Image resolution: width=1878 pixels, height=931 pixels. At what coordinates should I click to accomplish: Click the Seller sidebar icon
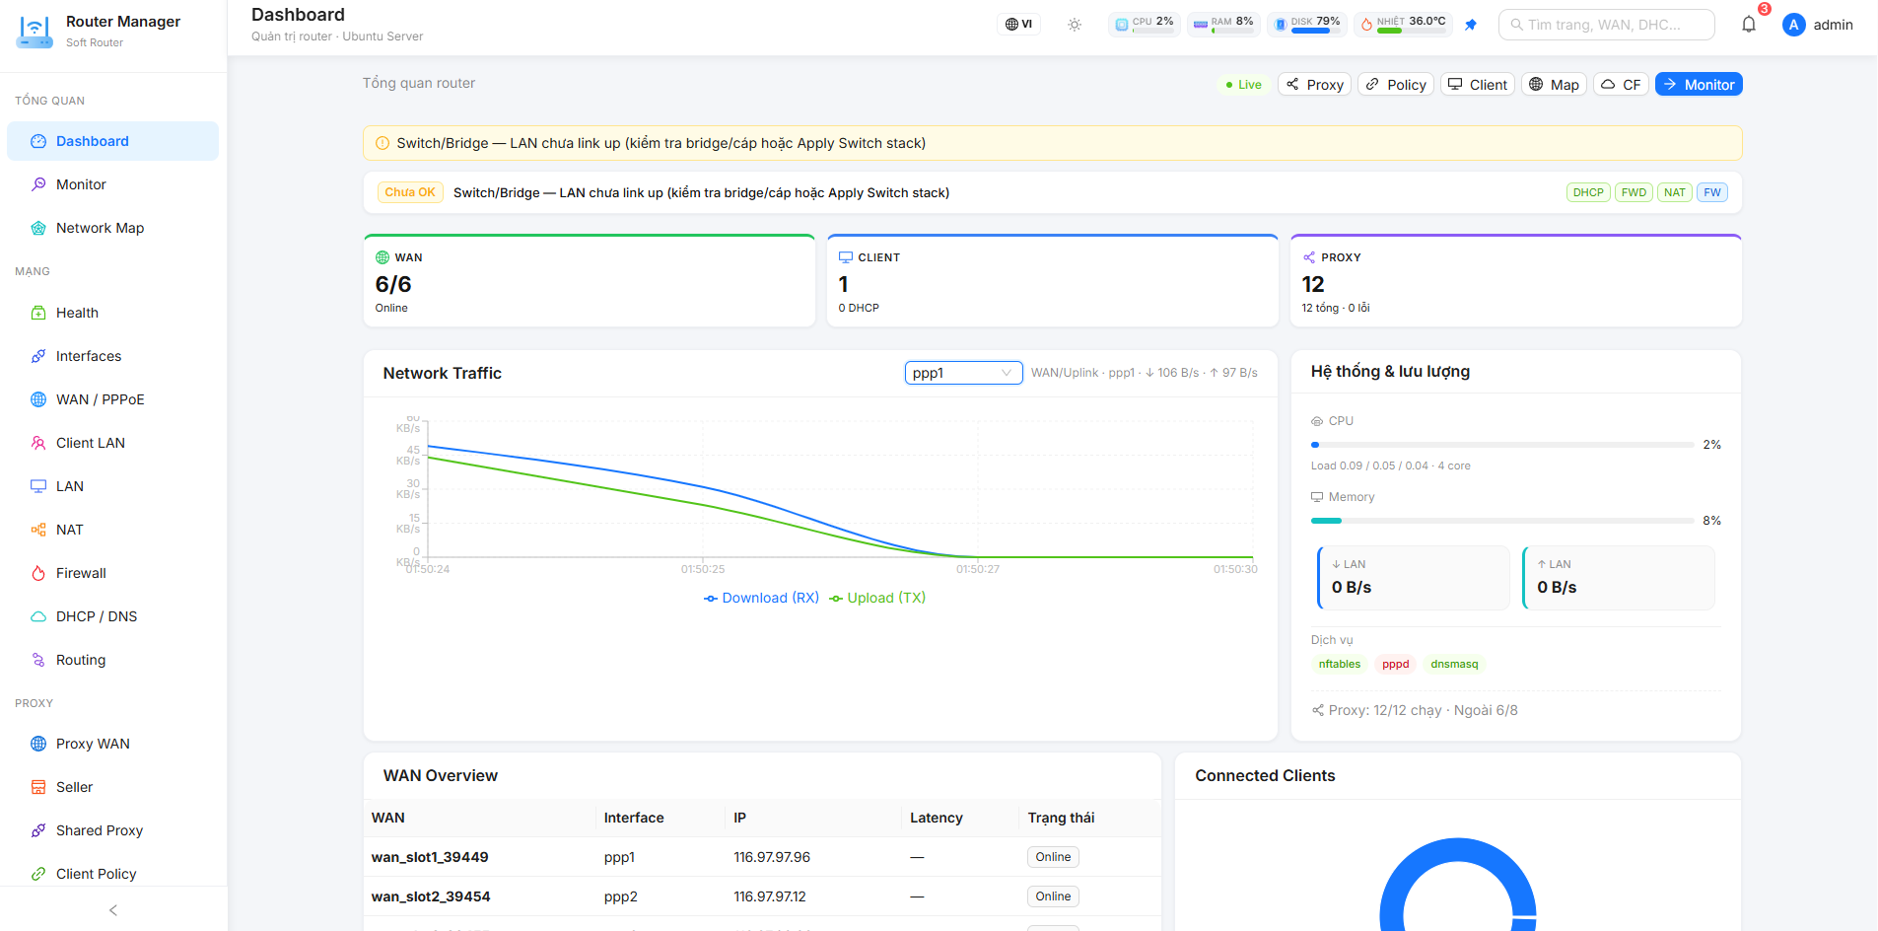[38, 787]
